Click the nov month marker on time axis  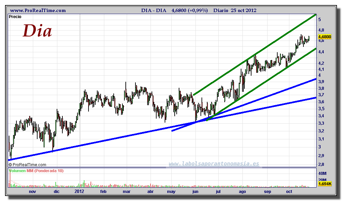click(32, 192)
